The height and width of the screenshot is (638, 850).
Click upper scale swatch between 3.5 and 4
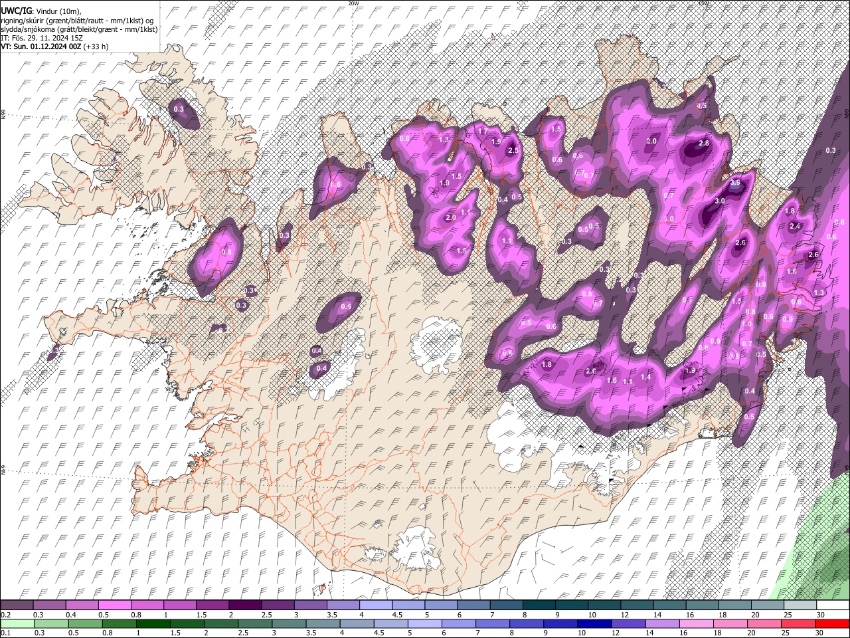tap(343, 605)
